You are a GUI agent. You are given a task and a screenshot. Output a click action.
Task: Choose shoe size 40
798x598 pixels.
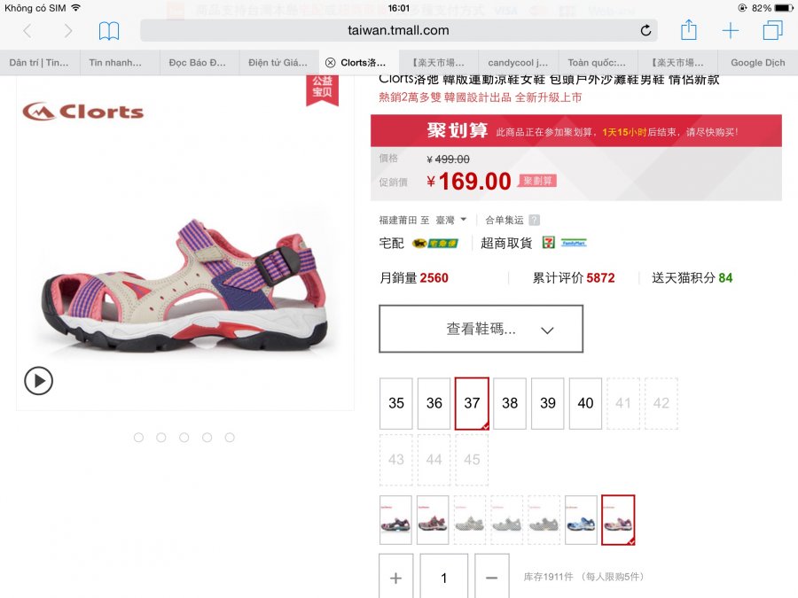coord(585,403)
